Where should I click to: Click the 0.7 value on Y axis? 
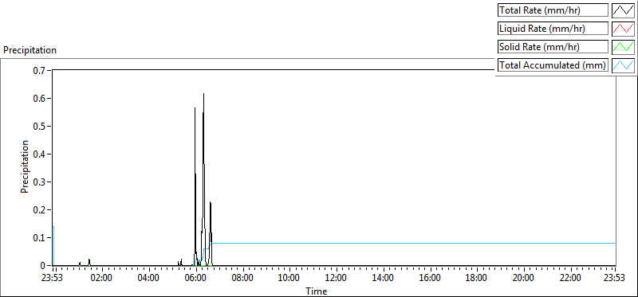click(41, 70)
